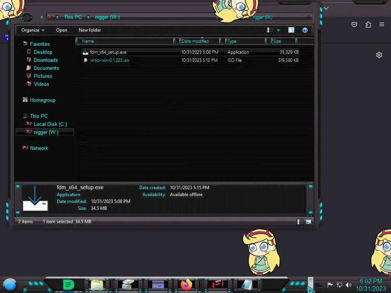The width and height of the screenshot is (391, 293).
Task: Open File Explorer from the taskbar
Action: click(x=97, y=285)
